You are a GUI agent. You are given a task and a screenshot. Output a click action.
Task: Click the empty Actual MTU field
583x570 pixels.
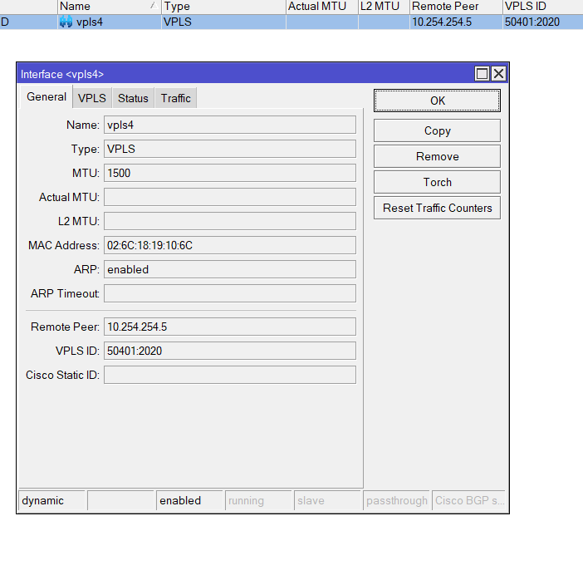pos(230,197)
